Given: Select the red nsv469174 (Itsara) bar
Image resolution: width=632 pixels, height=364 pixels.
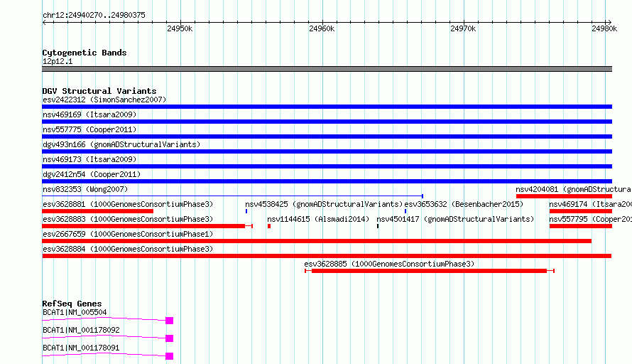Looking at the screenshot, I should coord(581,211).
